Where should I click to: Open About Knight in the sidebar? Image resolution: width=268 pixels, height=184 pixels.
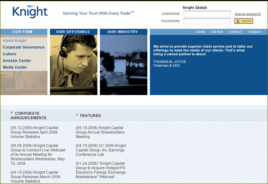tap(14, 41)
